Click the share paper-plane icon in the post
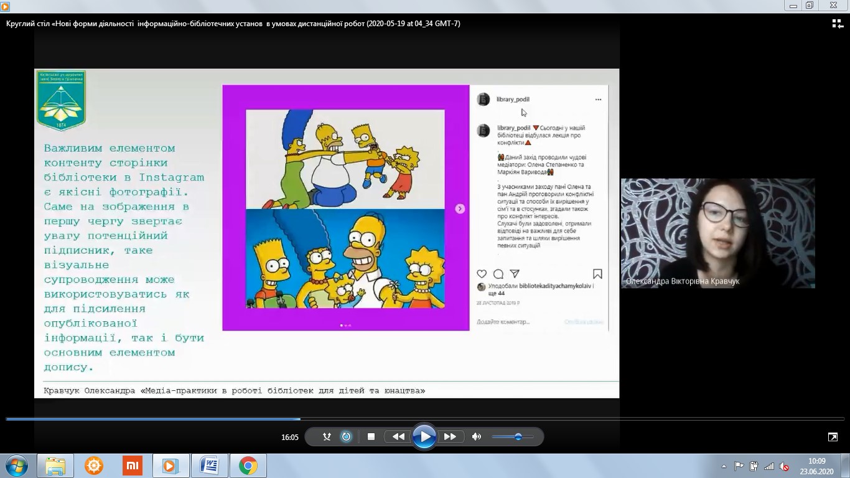The image size is (850, 478). pyautogui.click(x=515, y=274)
